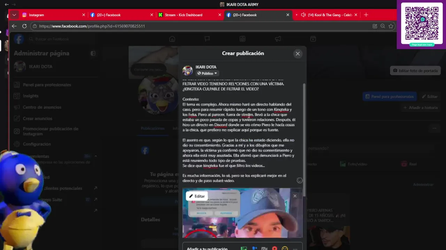446x250 pixels.
Task: Tag people using blue person icon
Action: tap(254, 249)
